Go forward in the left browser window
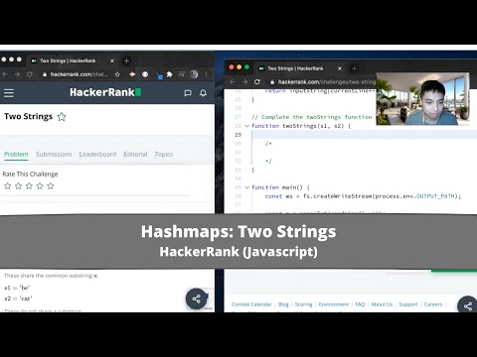The image size is (477, 357). coord(17,74)
